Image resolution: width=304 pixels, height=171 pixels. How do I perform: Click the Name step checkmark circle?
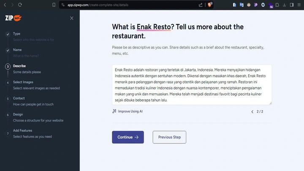[8, 50]
